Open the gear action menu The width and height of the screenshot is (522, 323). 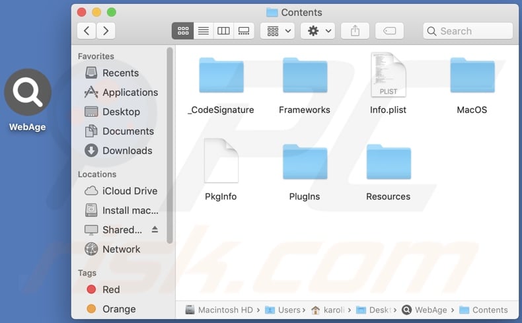pos(318,31)
